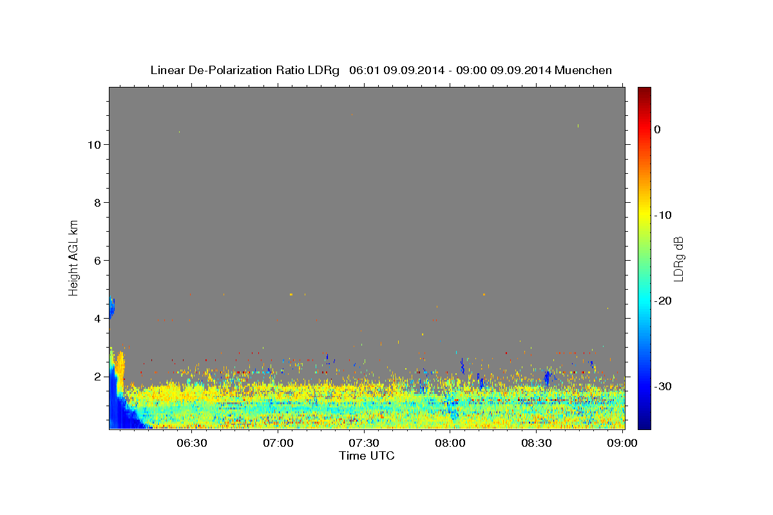This screenshot has height=515, width=773.
Task: Click the colorbar label '-10'
Action: (663, 215)
